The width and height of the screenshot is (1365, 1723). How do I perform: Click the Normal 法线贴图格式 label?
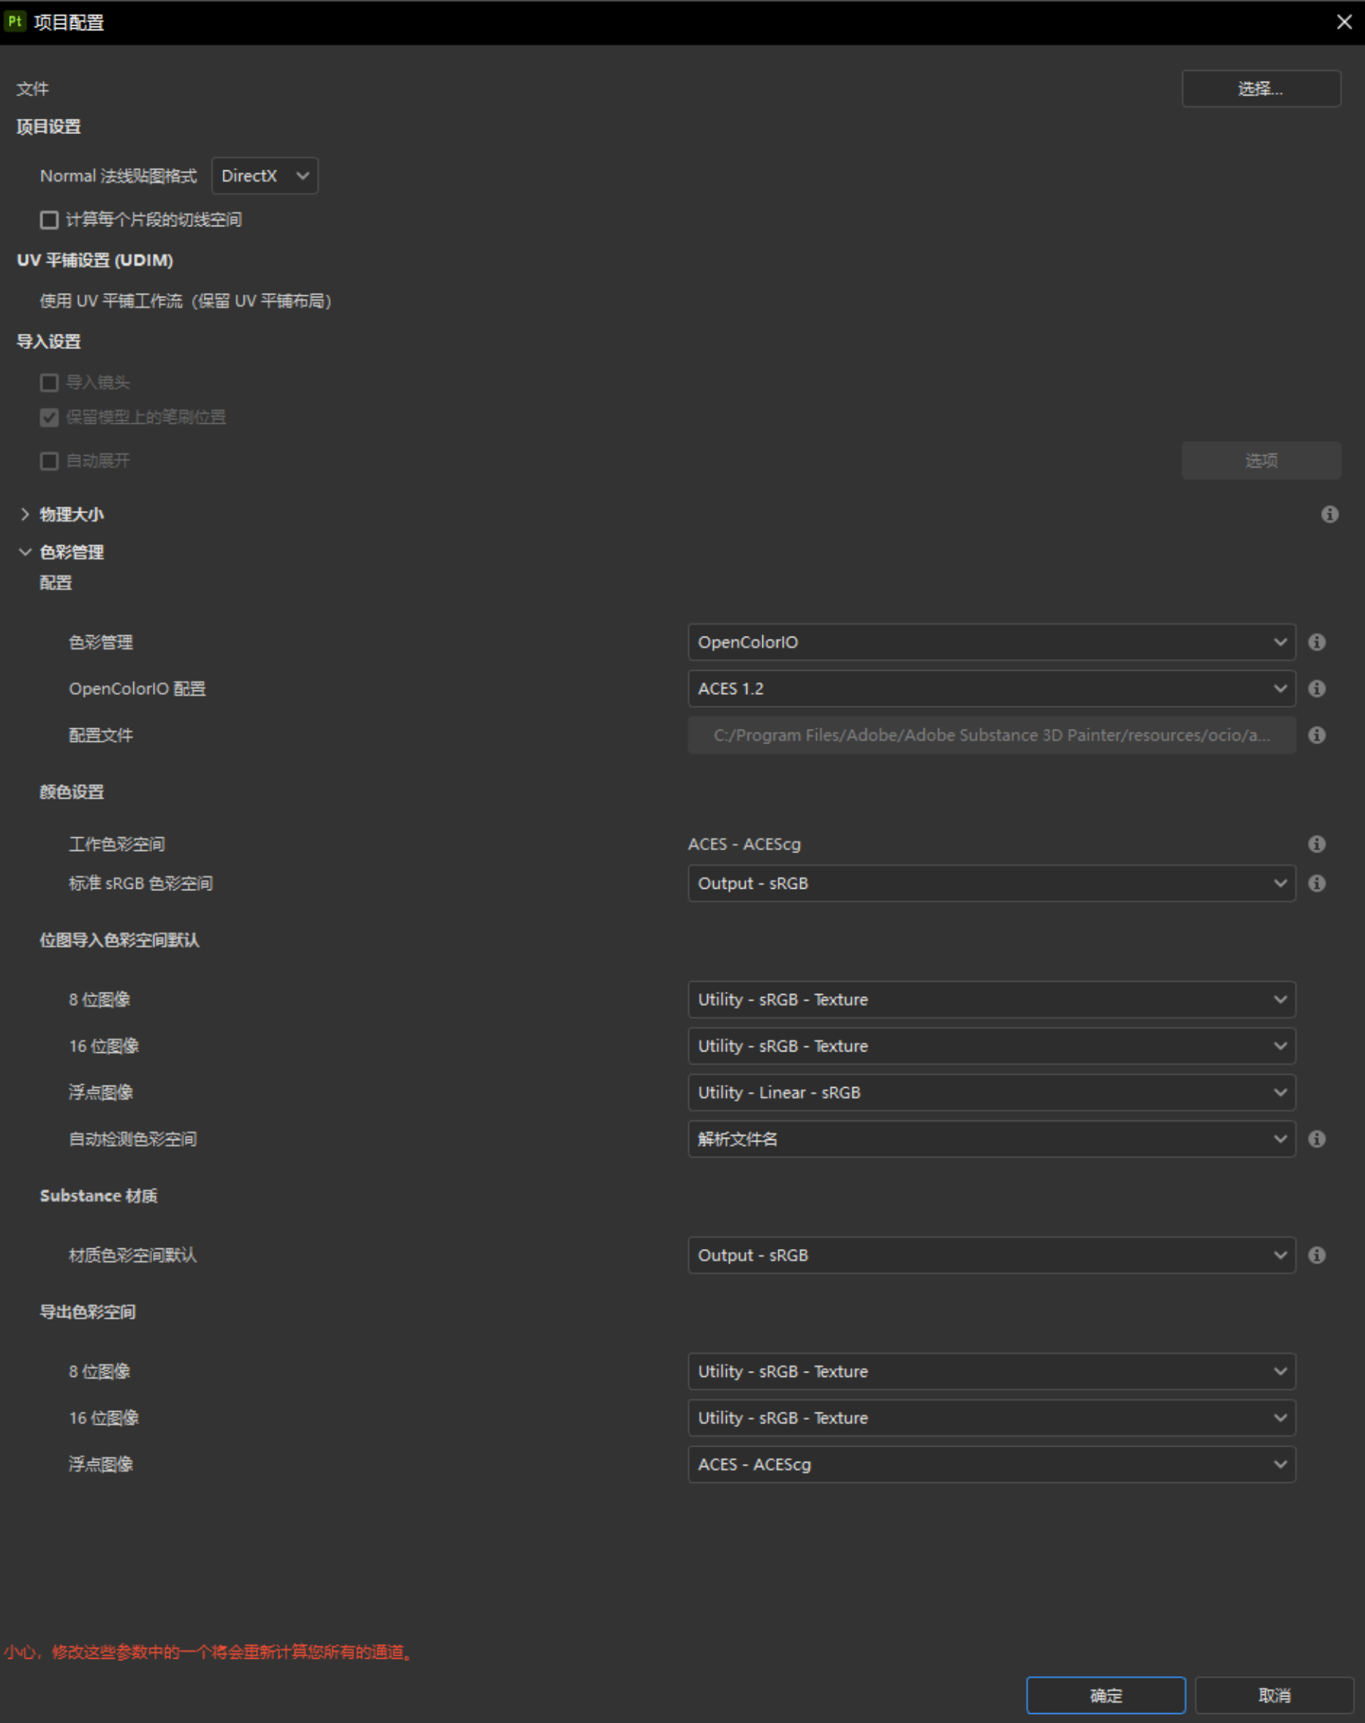(118, 176)
